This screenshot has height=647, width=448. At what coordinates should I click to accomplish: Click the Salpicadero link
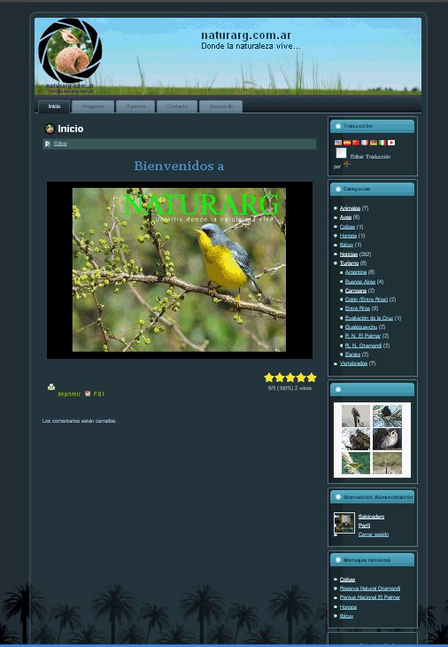(371, 517)
